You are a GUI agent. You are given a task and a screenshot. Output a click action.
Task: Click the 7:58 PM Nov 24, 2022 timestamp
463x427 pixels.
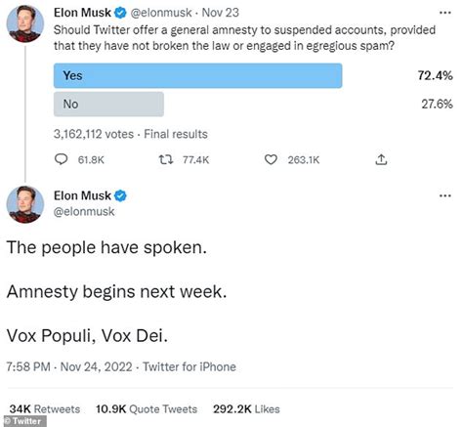(69, 366)
